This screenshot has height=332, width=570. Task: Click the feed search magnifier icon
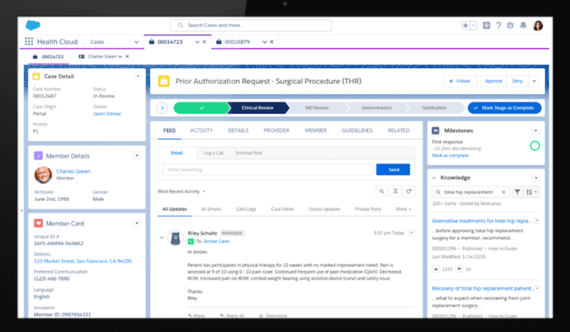(x=381, y=191)
